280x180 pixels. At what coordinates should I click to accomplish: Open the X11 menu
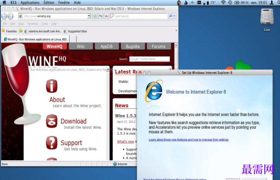click(13, 2)
